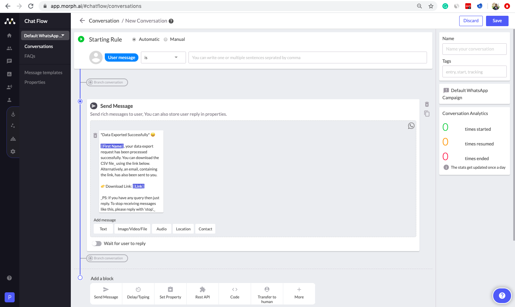Add a Code block
Viewport: 515px width, 307px height.
pyautogui.click(x=235, y=293)
